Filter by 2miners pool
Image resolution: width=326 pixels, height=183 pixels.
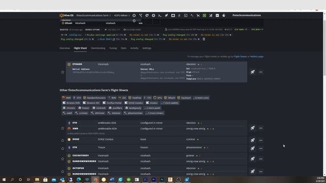[69, 108]
